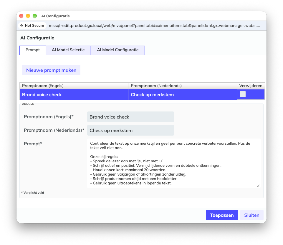Select the Brand voice check table cell
Image resolution: width=283 pixels, height=245 pixels.
(74, 94)
